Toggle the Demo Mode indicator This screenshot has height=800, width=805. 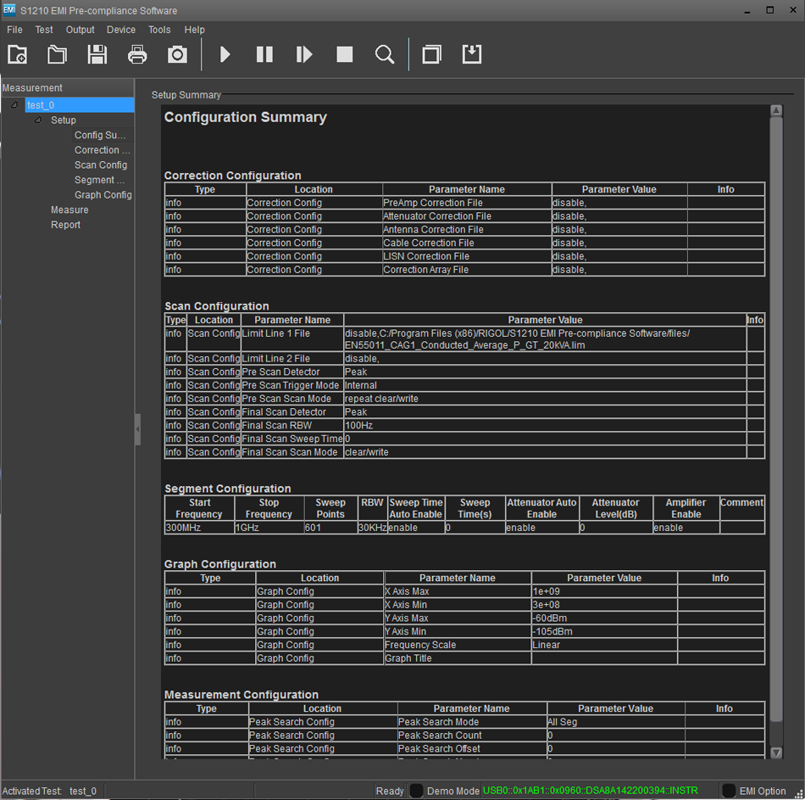pyautogui.click(x=417, y=791)
